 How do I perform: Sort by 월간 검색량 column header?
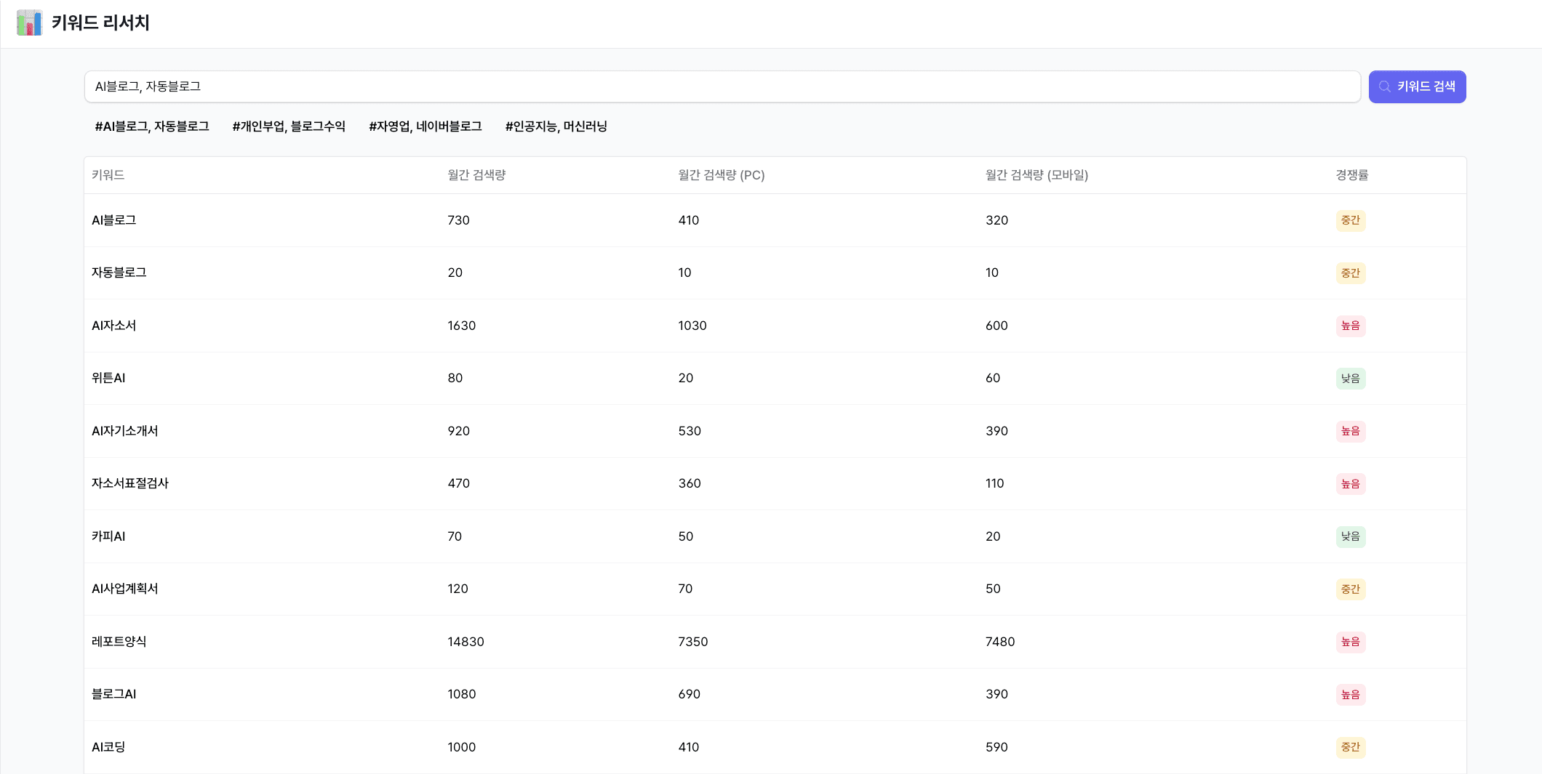point(476,175)
